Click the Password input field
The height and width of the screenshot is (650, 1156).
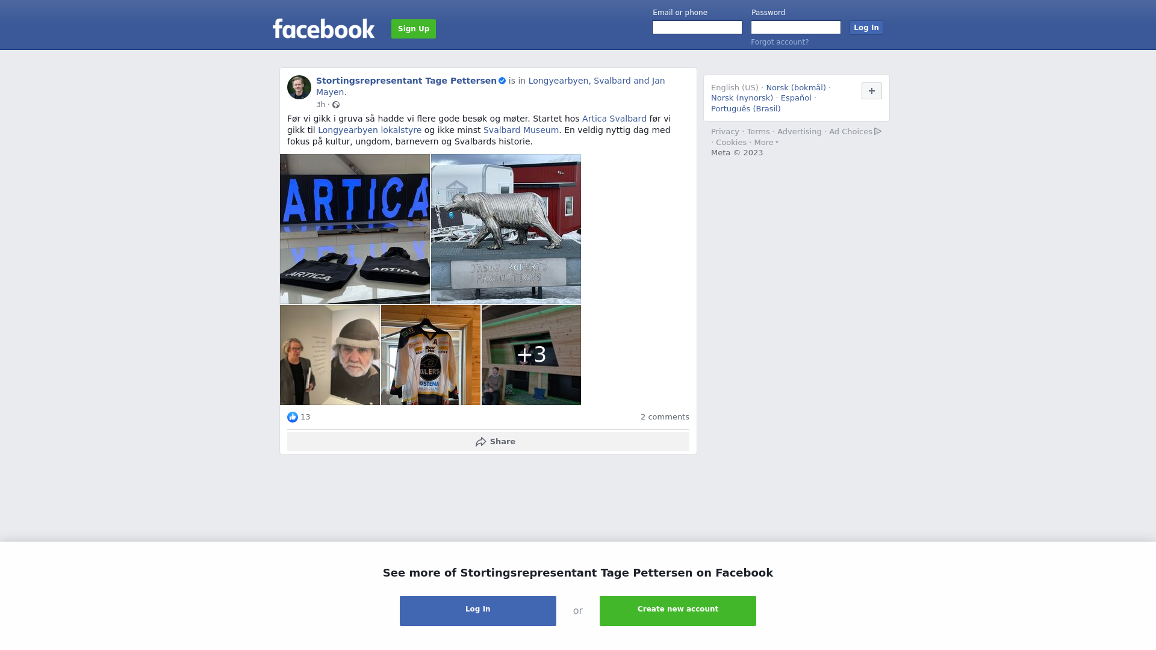[x=796, y=28]
